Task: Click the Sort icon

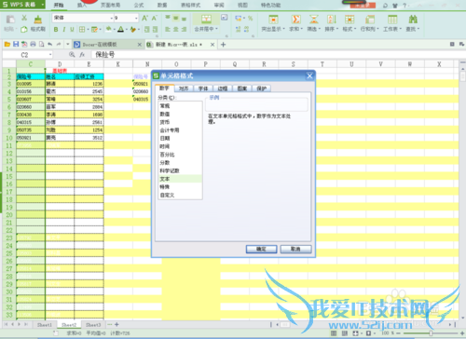Action: tap(332, 20)
